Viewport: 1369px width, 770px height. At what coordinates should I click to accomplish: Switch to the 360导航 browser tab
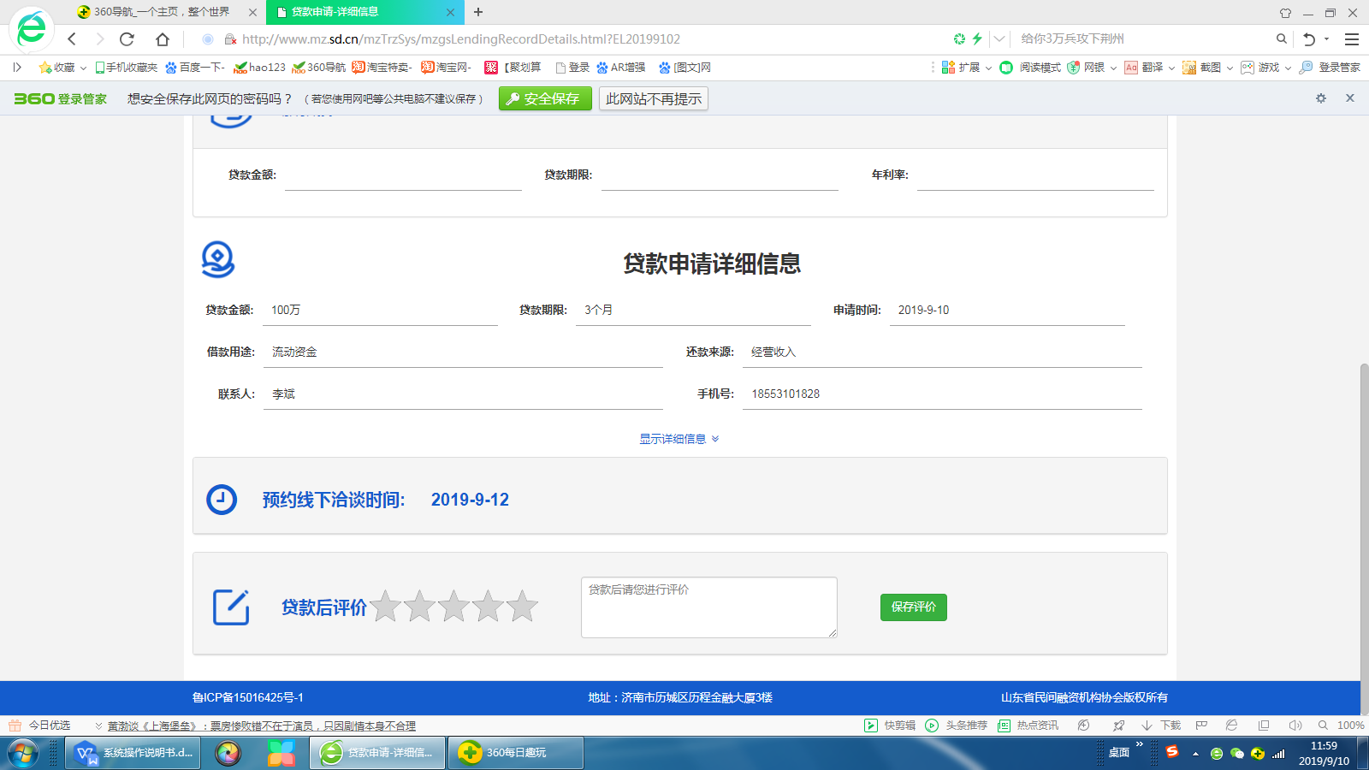coord(163,12)
